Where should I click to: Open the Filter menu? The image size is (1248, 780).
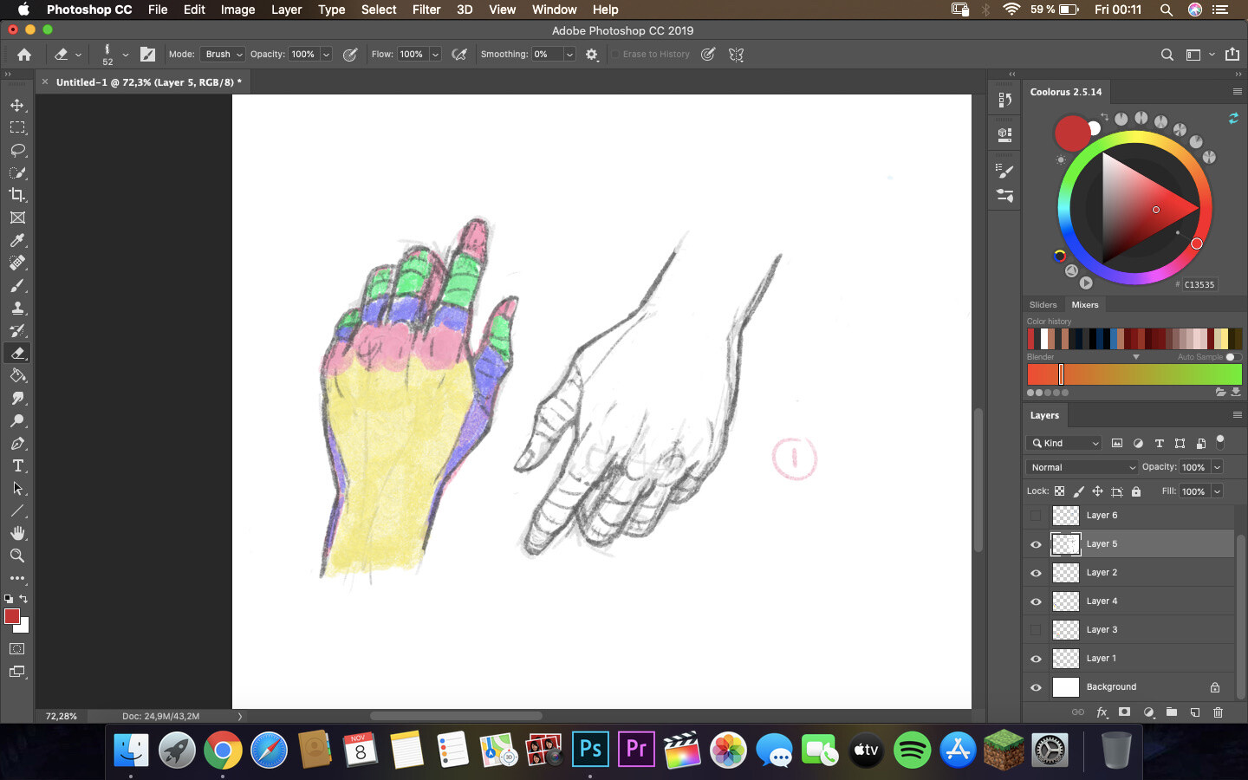[426, 10]
